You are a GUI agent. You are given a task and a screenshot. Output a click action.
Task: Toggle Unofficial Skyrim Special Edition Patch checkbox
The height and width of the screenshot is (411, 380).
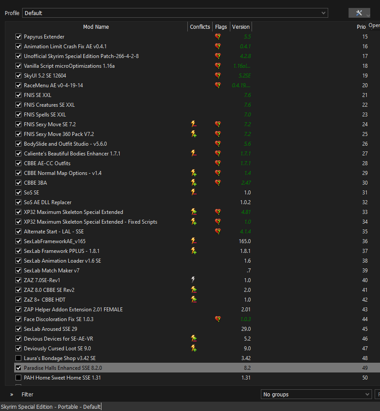pos(18,56)
